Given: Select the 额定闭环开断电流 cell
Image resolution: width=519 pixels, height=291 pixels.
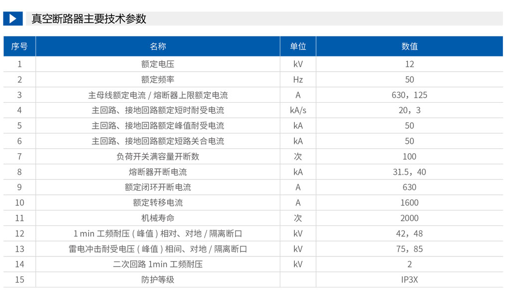Looking at the screenshot, I should coord(158,187).
